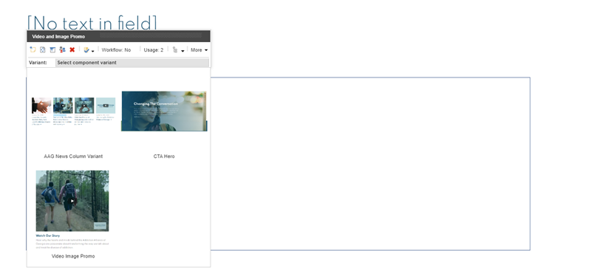This screenshot has width=591, height=273.
Task: Click the first toolbar icon with the yellow note
Action: [33, 49]
